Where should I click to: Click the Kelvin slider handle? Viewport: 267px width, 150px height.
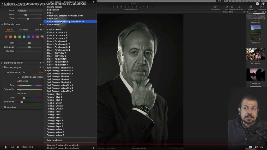tap(26, 15)
